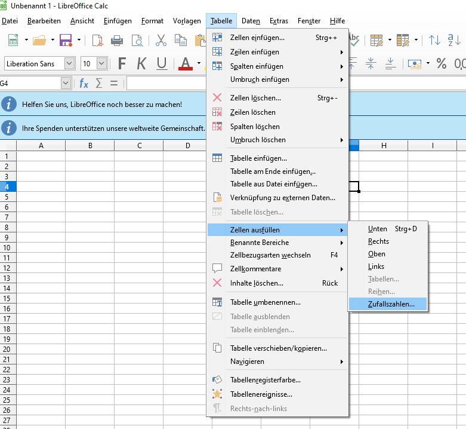Open the Datei menu
This screenshot has height=429, width=466.
coord(10,21)
